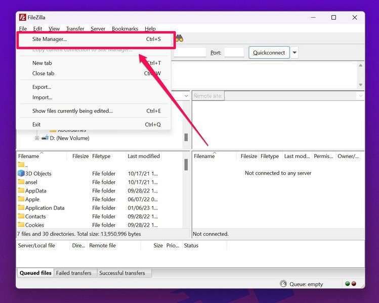This screenshot has height=303, width=379.
Task: Open the Quickconnect history dropdown arrow
Action: (x=294, y=53)
